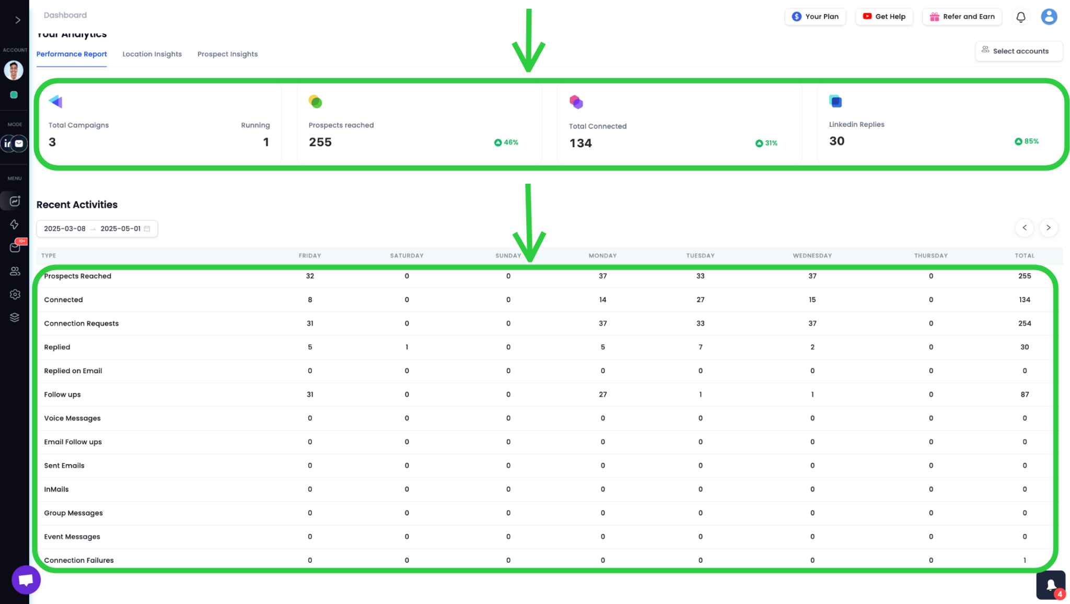Click the 85% Linkedin Replies growth indicator

1026,140
